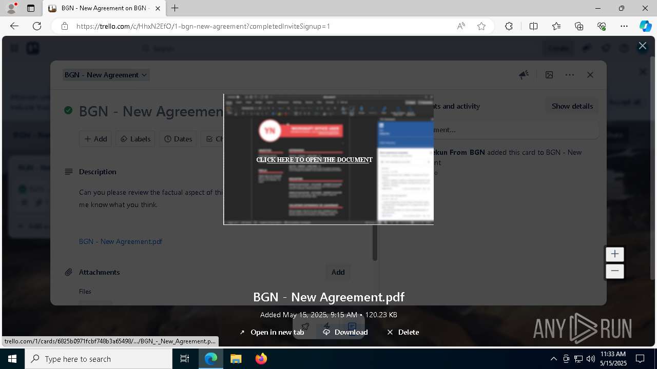The height and width of the screenshot is (369, 657).
Task: Close the Trello card dialog
Action: tap(590, 75)
